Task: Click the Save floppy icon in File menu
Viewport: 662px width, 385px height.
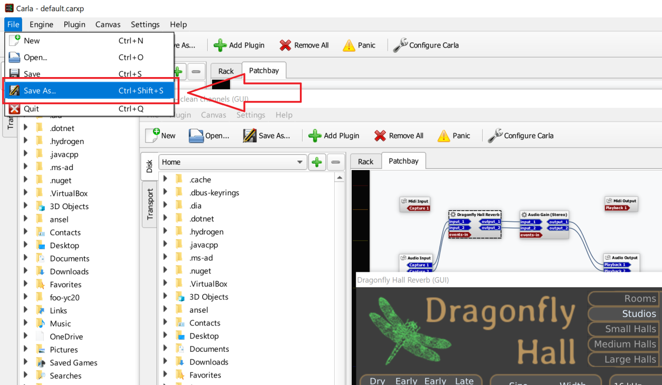Action: point(15,74)
